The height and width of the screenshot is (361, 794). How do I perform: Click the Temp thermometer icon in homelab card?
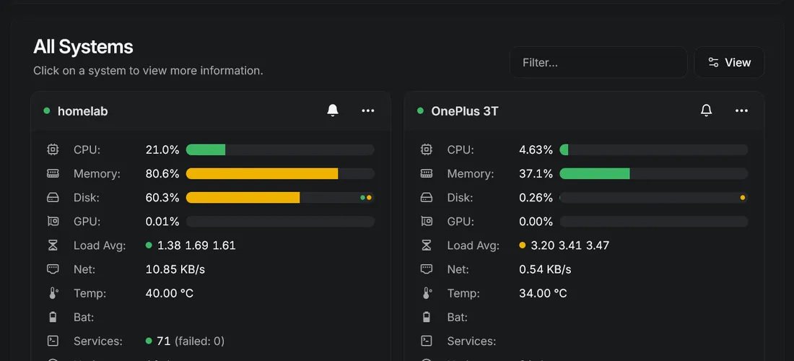53,293
